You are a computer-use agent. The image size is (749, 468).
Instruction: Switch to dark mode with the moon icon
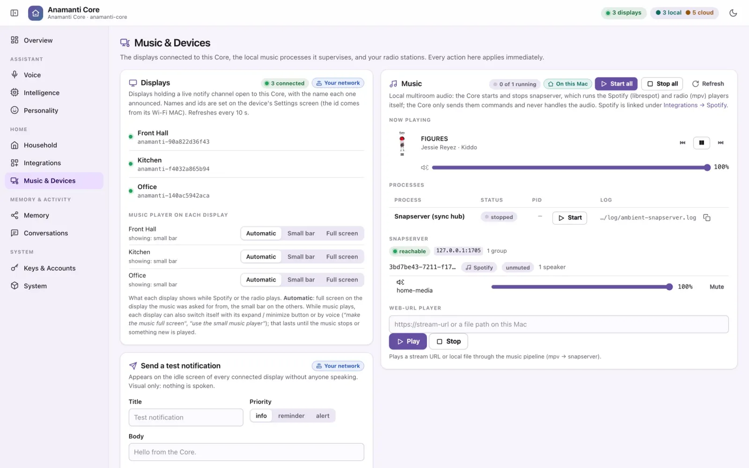[x=733, y=13]
